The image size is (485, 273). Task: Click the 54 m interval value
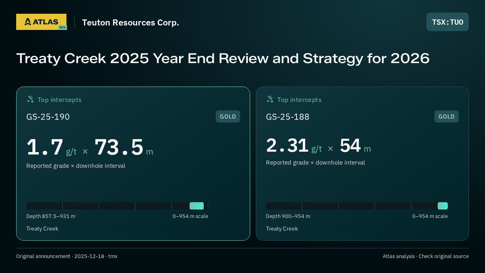[355, 146]
